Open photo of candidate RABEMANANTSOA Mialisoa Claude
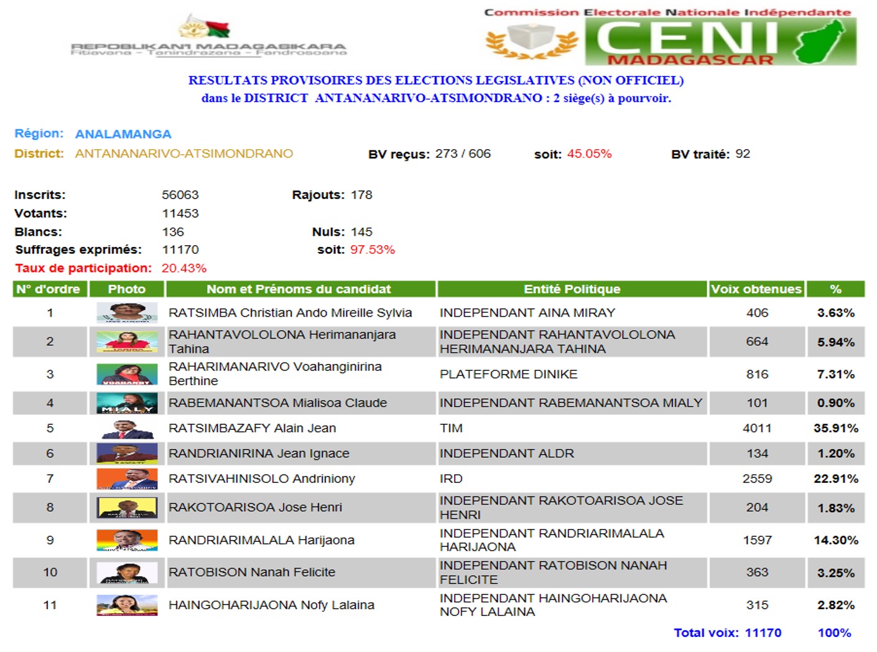This screenshot has height=652, width=877. 127,403
